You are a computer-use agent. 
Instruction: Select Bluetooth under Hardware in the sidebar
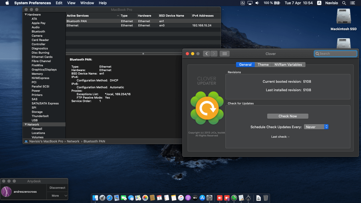click(38, 31)
